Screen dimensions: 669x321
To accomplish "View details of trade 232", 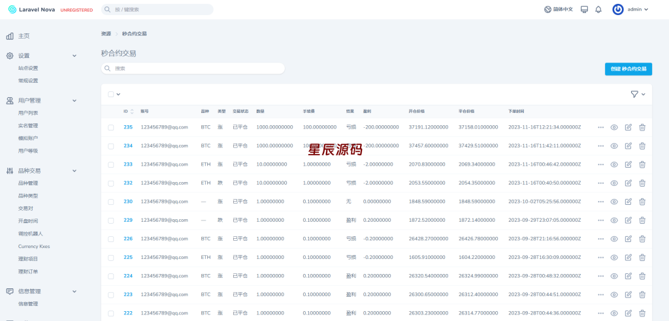I will click(614, 183).
